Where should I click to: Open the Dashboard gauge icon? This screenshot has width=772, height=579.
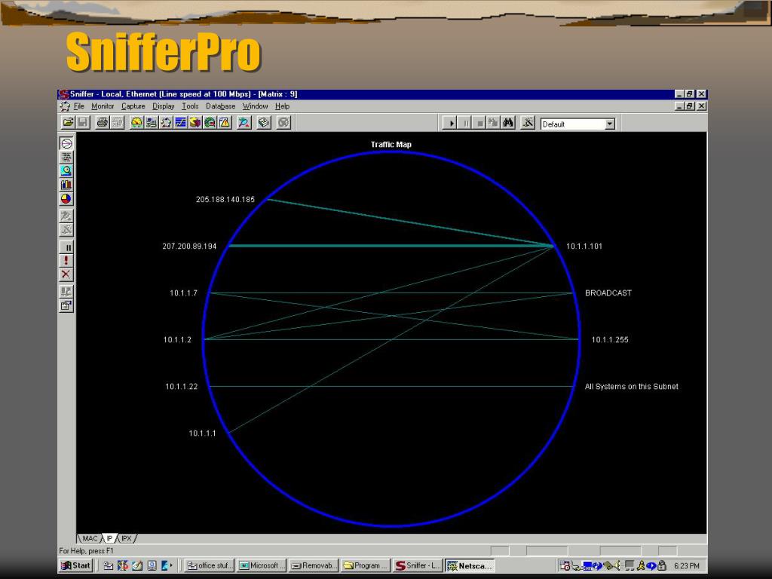tap(136, 122)
